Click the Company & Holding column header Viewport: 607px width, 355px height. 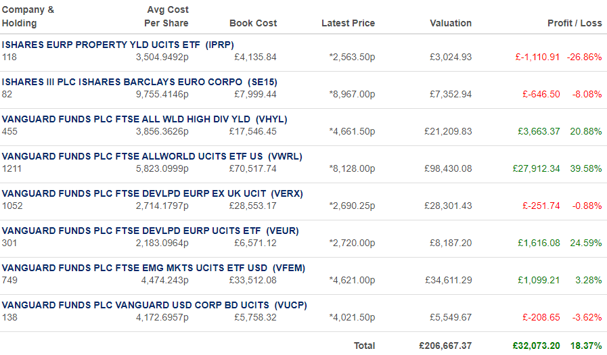[x=28, y=16]
